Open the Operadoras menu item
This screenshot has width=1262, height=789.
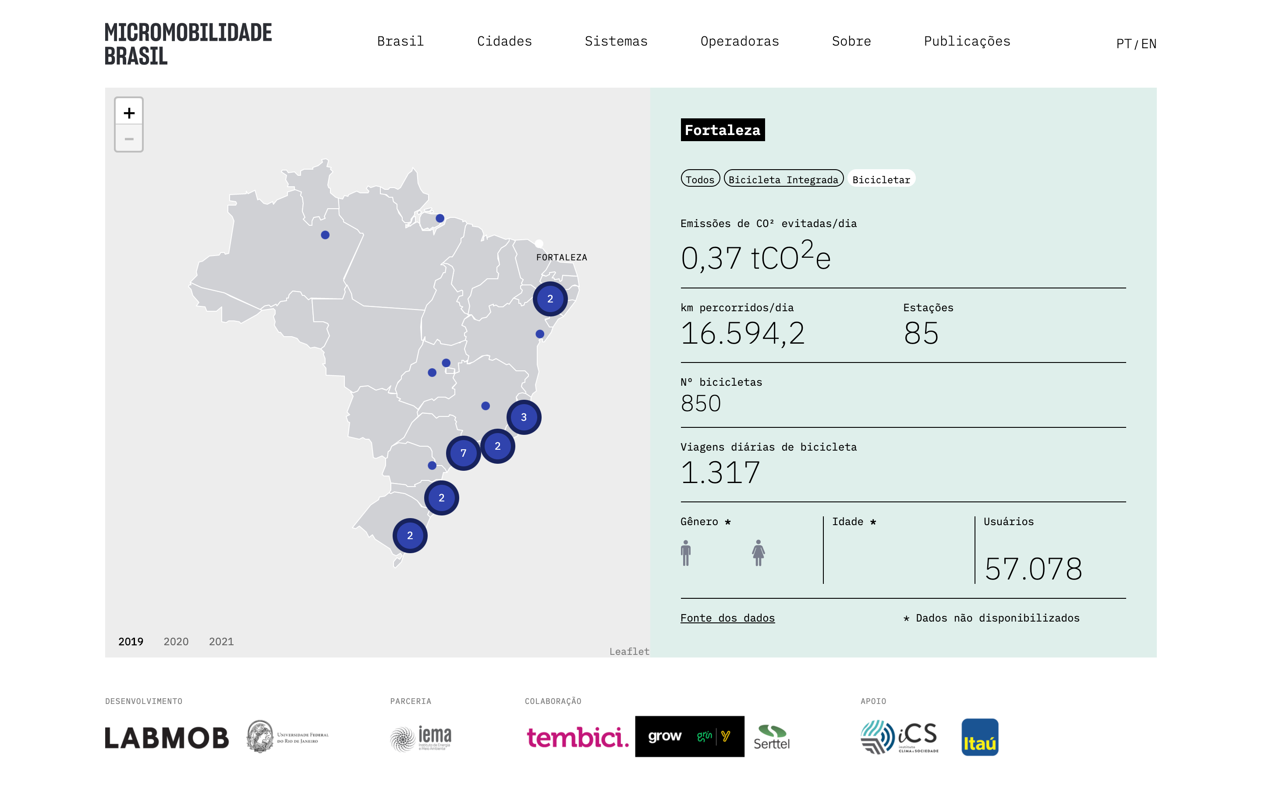click(740, 41)
